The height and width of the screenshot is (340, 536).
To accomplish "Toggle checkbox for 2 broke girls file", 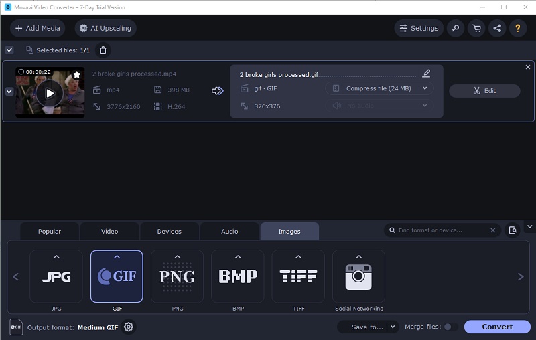I will (x=9, y=92).
